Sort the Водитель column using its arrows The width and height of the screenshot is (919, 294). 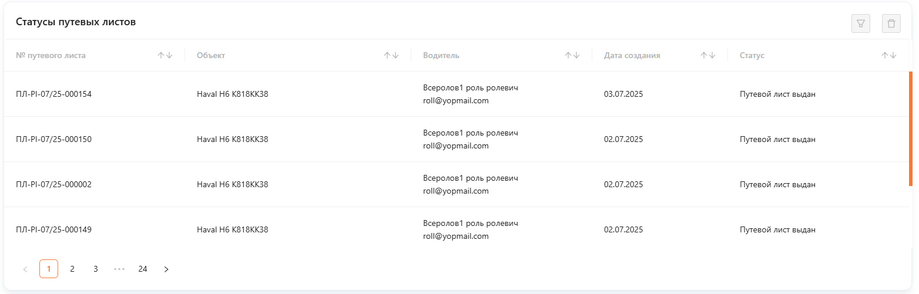click(572, 55)
